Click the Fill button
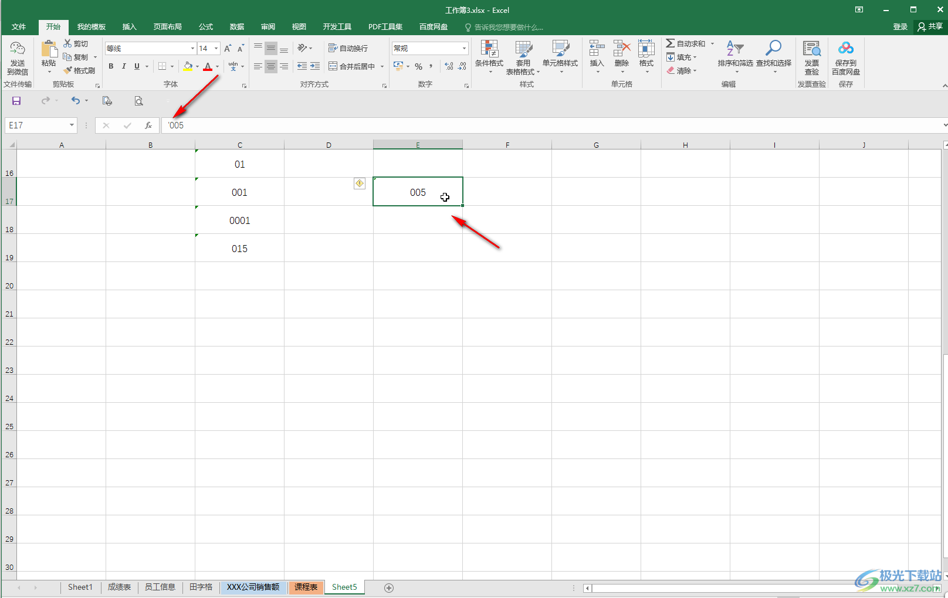 pos(682,57)
